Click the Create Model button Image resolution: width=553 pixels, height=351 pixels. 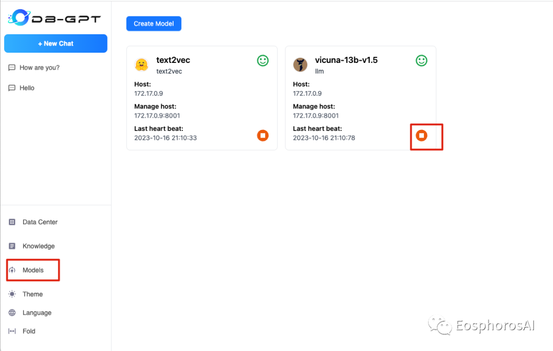(154, 24)
